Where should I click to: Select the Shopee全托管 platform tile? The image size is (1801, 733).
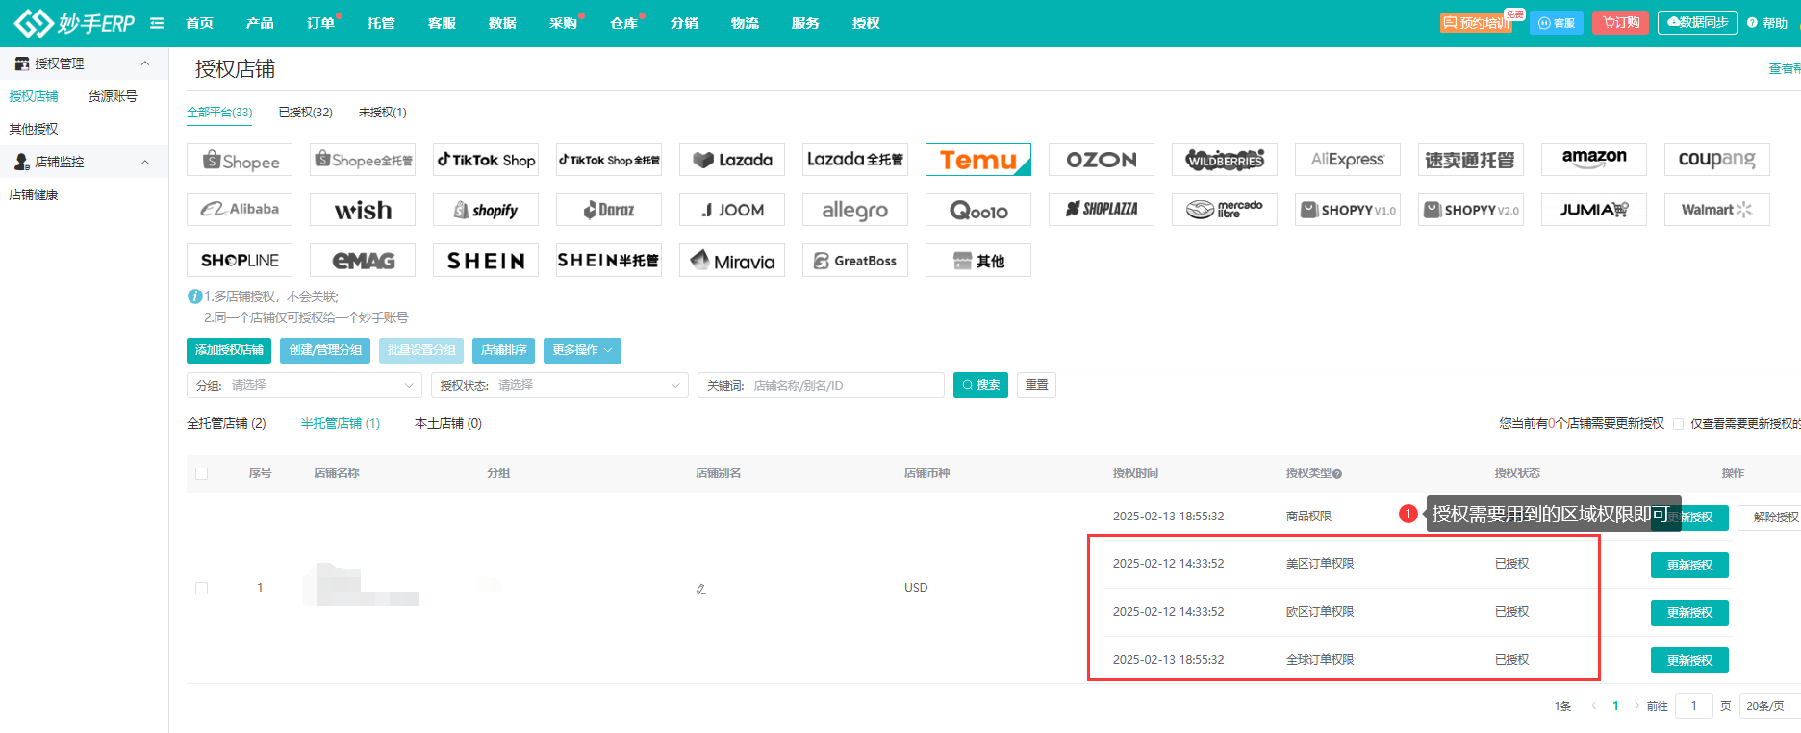pos(363,160)
